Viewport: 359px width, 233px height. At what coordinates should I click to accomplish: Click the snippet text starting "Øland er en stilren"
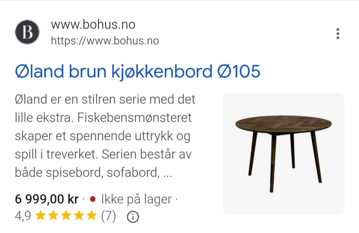[105, 136]
